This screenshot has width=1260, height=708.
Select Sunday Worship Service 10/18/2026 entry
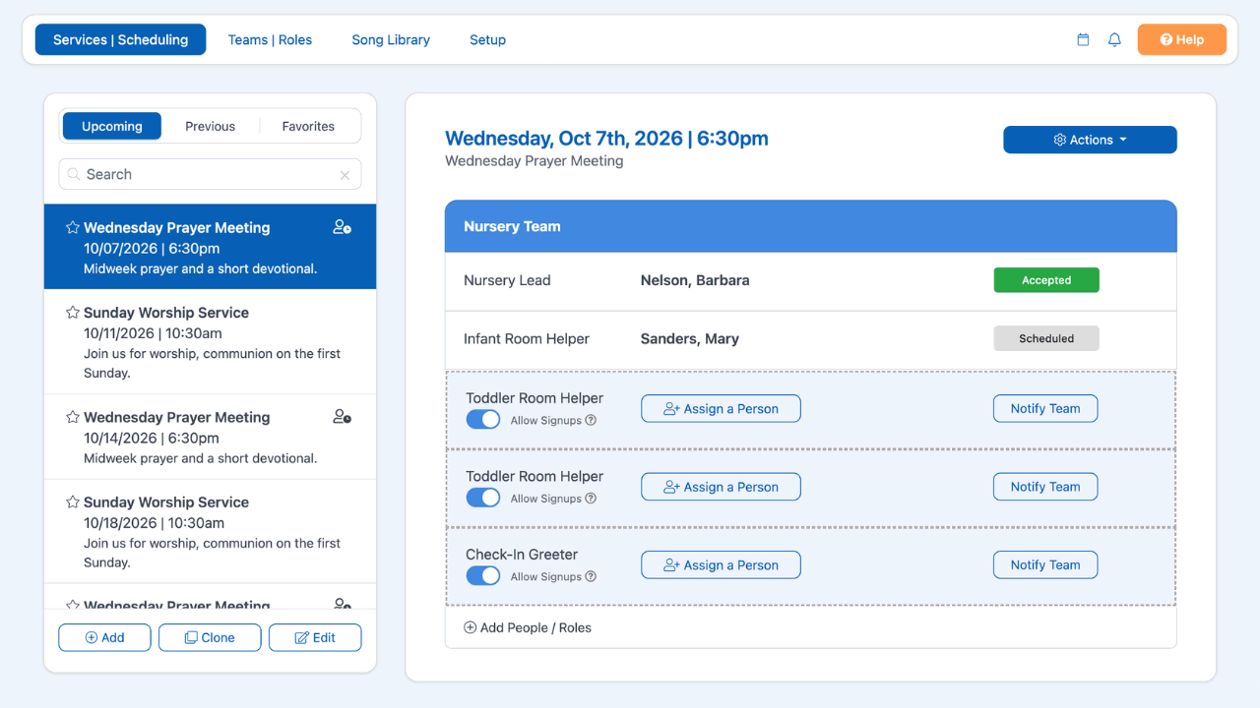click(x=210, y=532)
